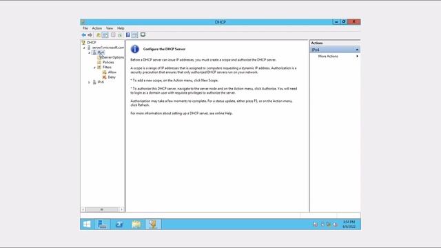Collapse the server1.microsoft.com tree node

point(84,48)
